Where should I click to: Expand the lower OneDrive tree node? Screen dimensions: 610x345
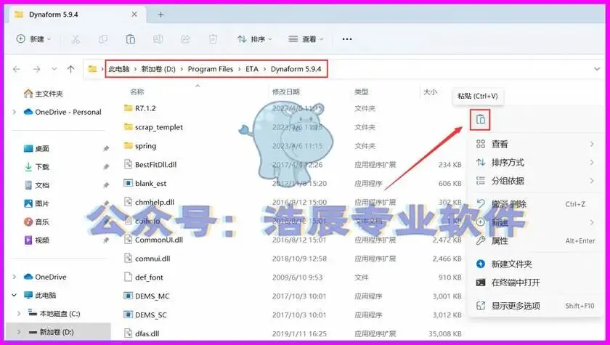pyautogui.click(x=15, y=277)
